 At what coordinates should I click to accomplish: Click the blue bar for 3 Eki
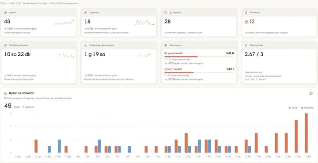point(99,146)
